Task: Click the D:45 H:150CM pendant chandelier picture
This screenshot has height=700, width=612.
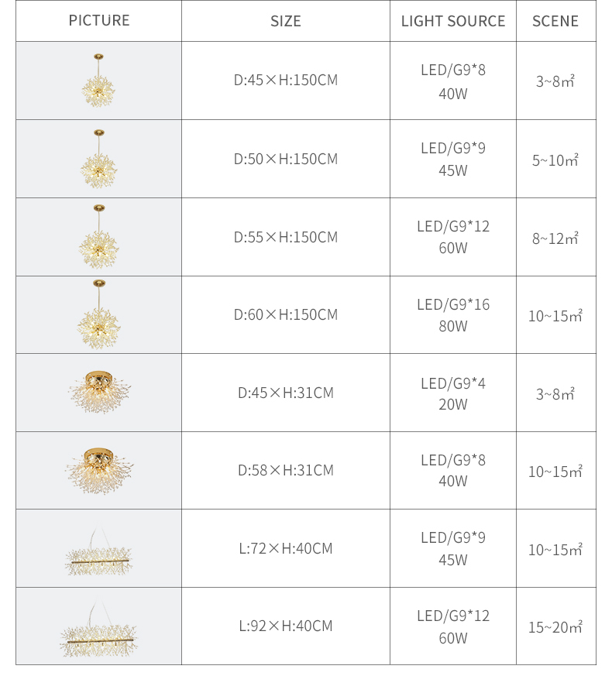Action: [98, 81]
